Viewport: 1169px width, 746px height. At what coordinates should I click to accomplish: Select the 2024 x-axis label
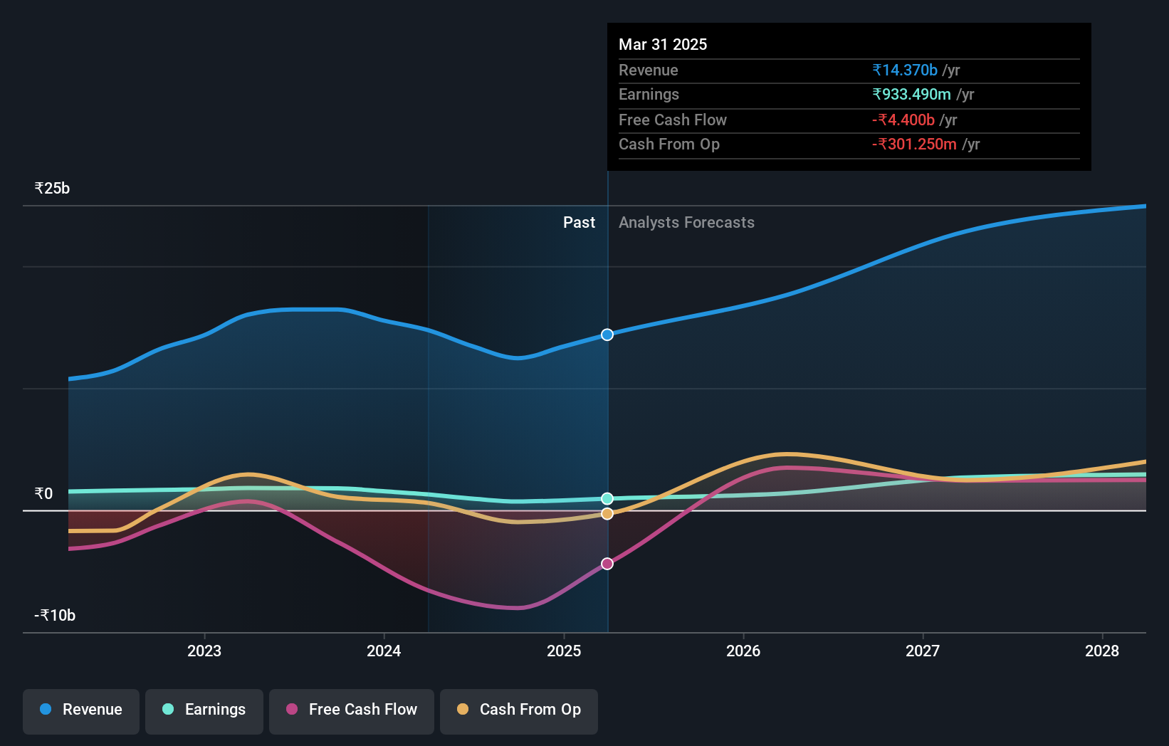[x=384, y=651]
